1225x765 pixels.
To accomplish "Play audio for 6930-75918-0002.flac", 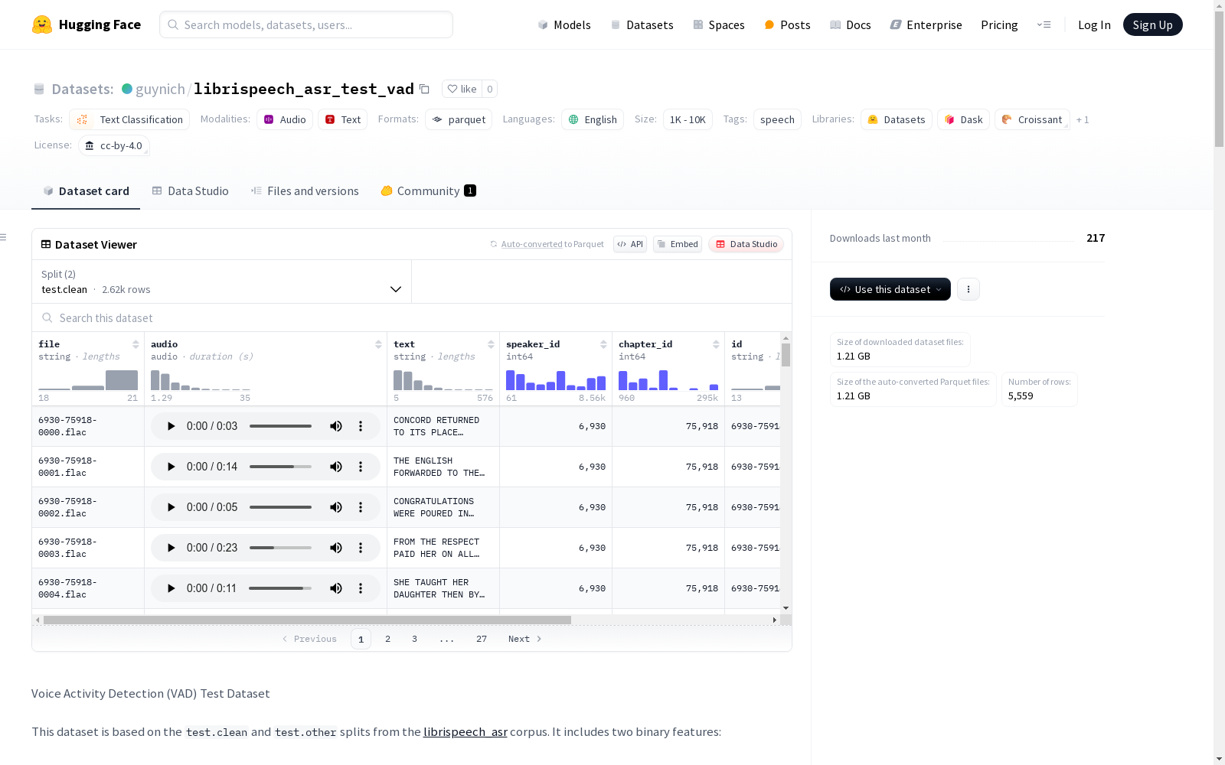I will [171, 507].
